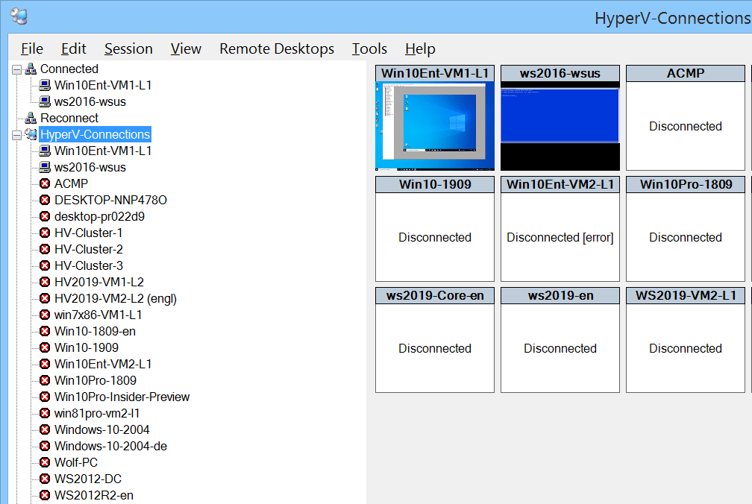Click the Reconnect group network icon
Viewport: 752px width, 504px height.
(31, 118)
